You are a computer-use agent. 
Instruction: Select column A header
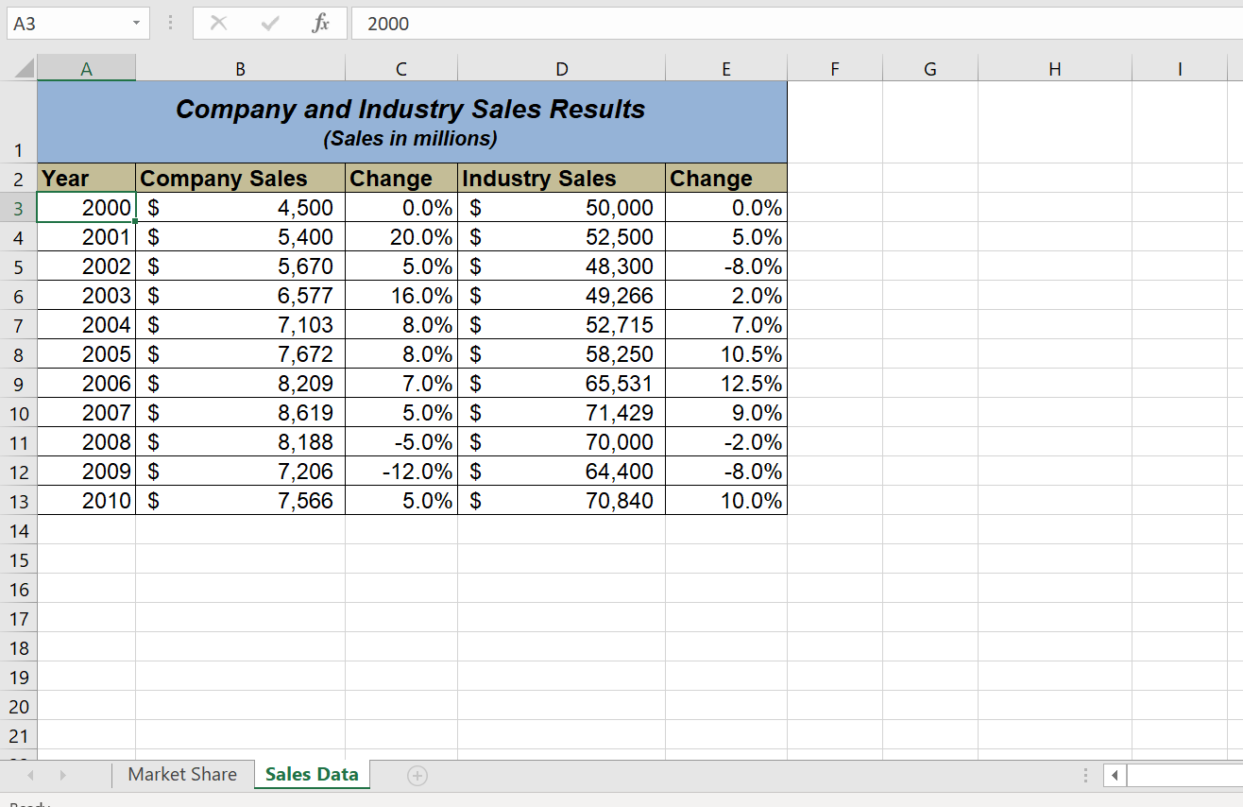tap(87, 68)
